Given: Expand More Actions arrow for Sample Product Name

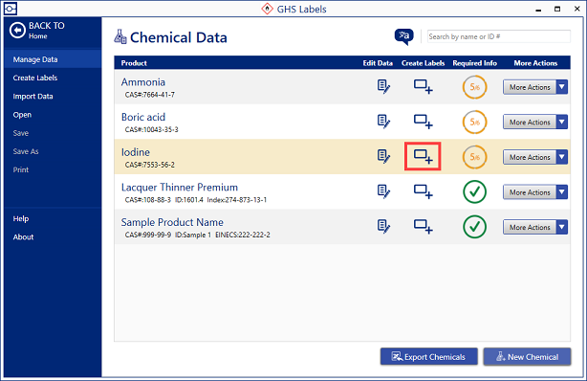Looking at the screenshot, I should 561,227.
